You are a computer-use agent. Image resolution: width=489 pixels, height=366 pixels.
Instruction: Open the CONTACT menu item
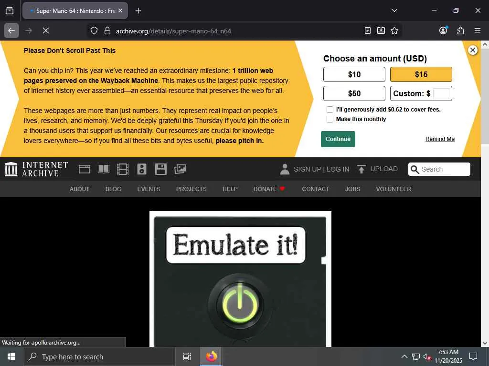[x=315, y=189]
